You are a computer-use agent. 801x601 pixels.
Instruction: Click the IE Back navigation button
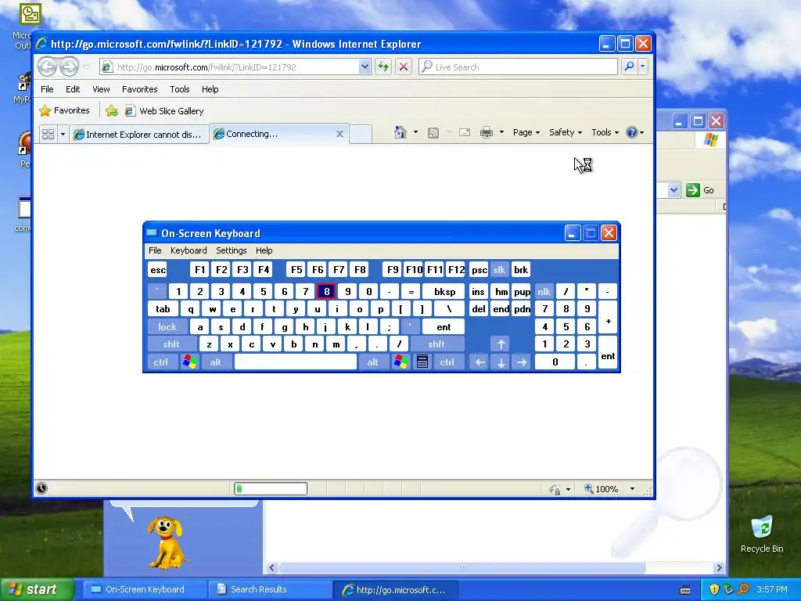pos(47,67)
